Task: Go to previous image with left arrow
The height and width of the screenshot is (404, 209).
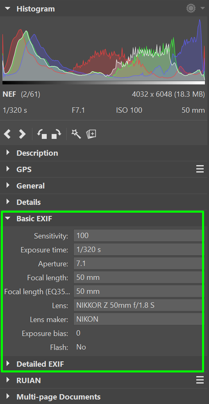Action: click(x=7, y=134)
